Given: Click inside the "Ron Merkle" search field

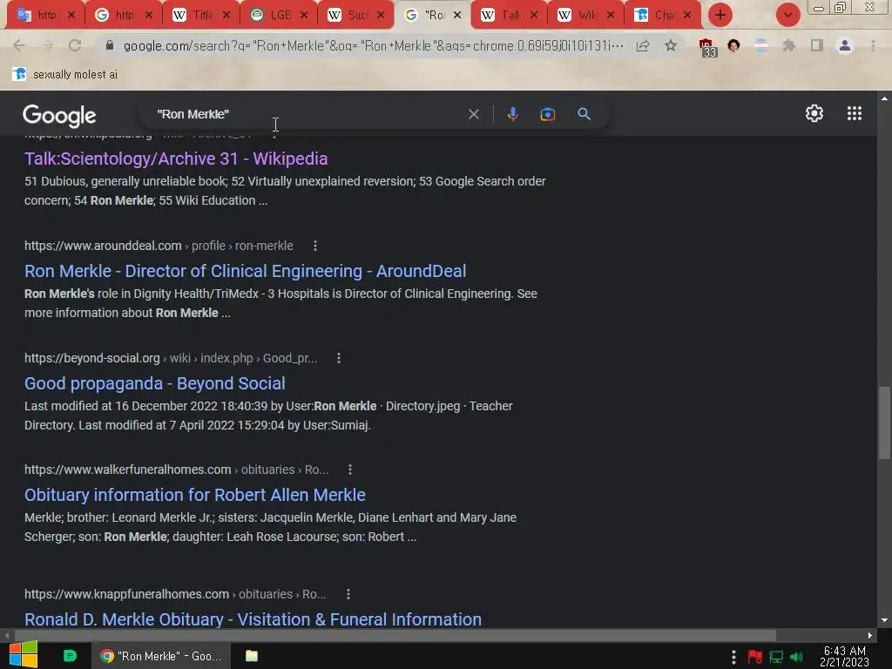Looking at the screenshot, I should click(307, 114).
